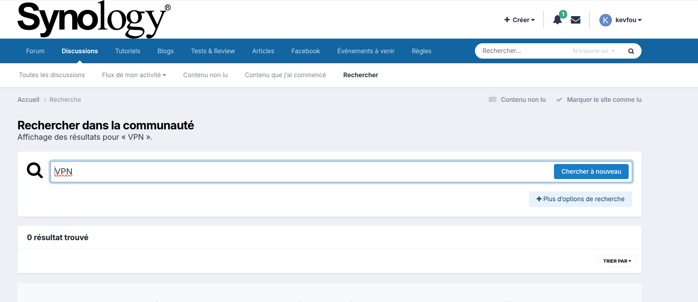Viewport: 698px width, 302px height.
Task: Follow the Accueil breadcrumb link
Action: [28, 100]
